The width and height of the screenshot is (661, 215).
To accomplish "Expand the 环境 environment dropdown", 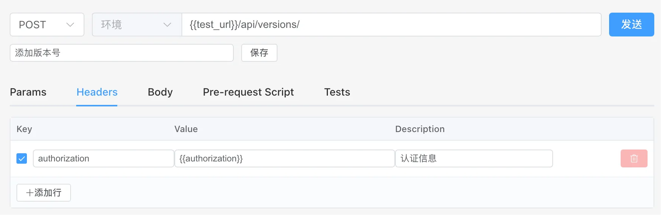I will [136, 25].
